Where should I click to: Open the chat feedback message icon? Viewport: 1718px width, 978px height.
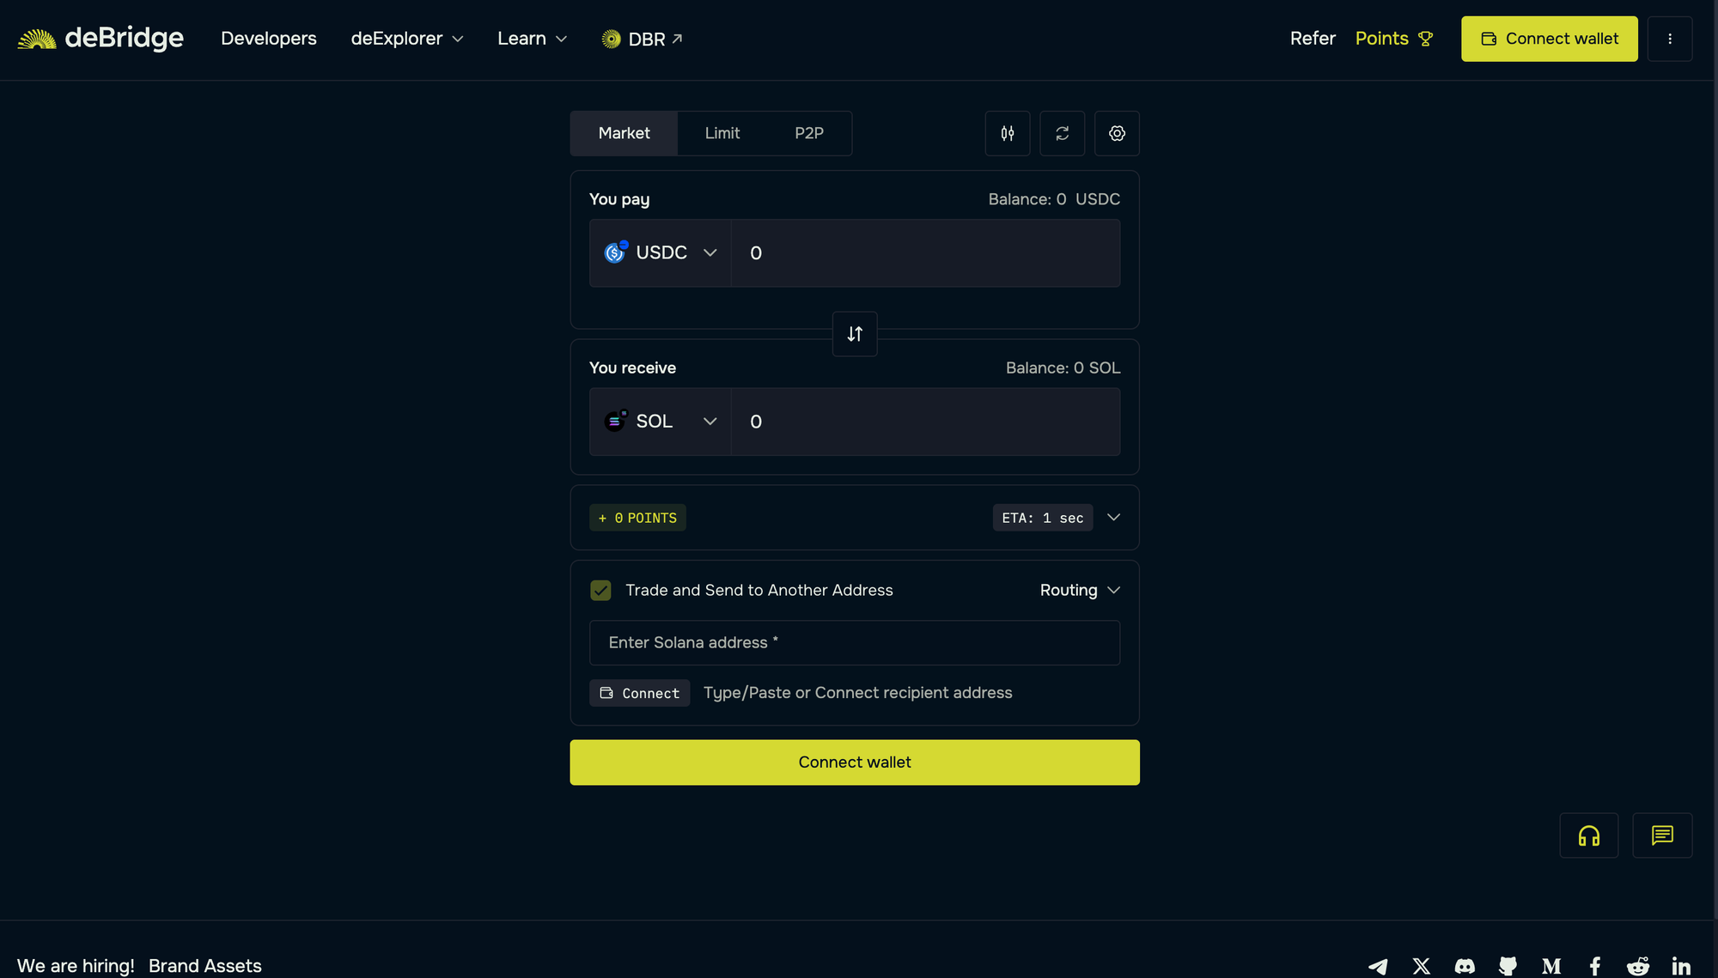tap(1662, 835)
